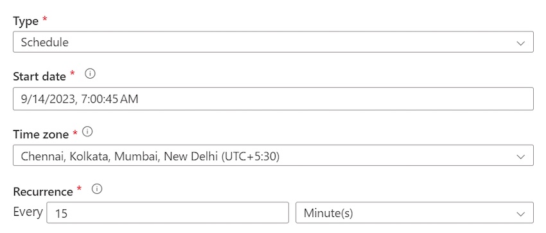Click the info icon beside Recurrence

pos(97,189)
